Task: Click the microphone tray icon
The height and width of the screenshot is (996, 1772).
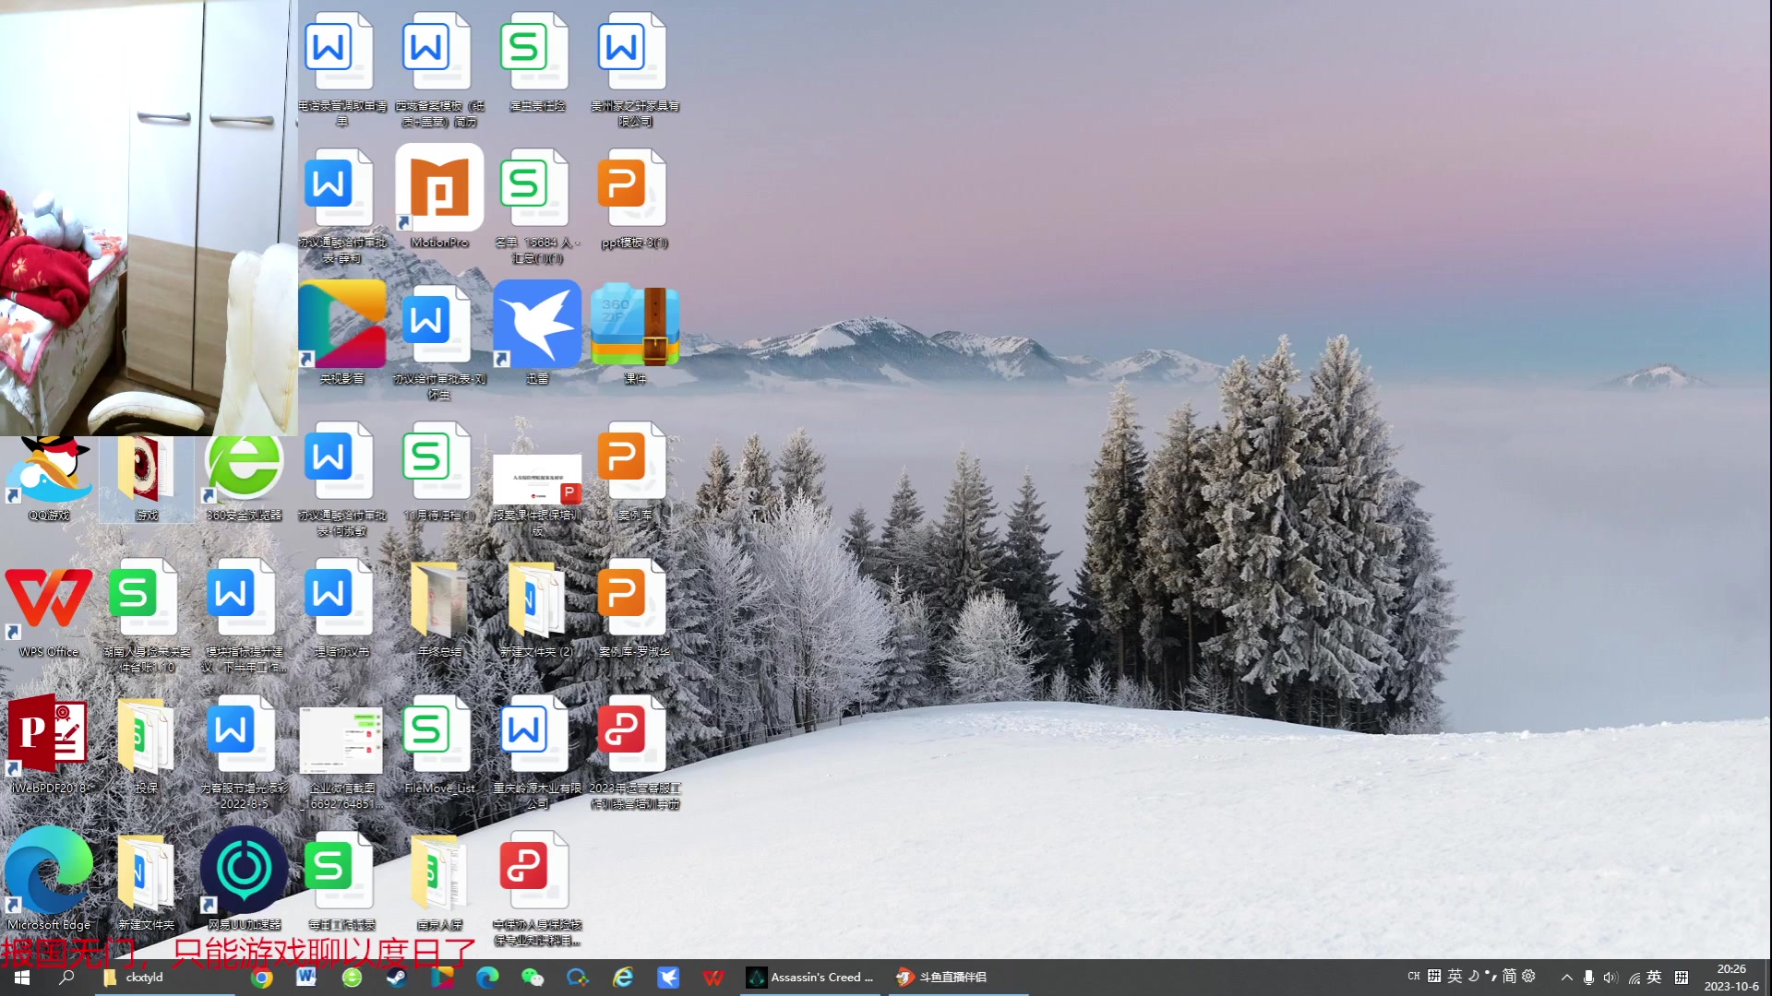Action: click(x=1588, y=978)
